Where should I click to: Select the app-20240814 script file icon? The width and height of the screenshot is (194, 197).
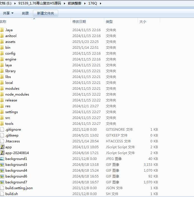pyautogui.click(x=2, y=153)
